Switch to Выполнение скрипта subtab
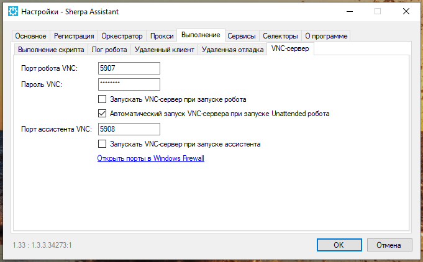Viewport: 423px width, 262px height. [51, 50]
